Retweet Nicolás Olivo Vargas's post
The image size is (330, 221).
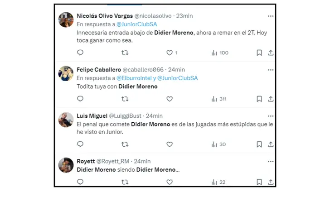[125, 53]
